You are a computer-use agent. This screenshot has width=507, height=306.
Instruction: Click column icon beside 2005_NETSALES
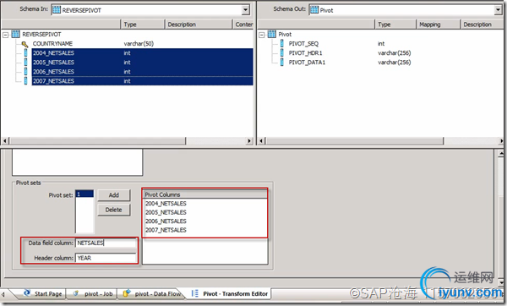pos(26,63)
